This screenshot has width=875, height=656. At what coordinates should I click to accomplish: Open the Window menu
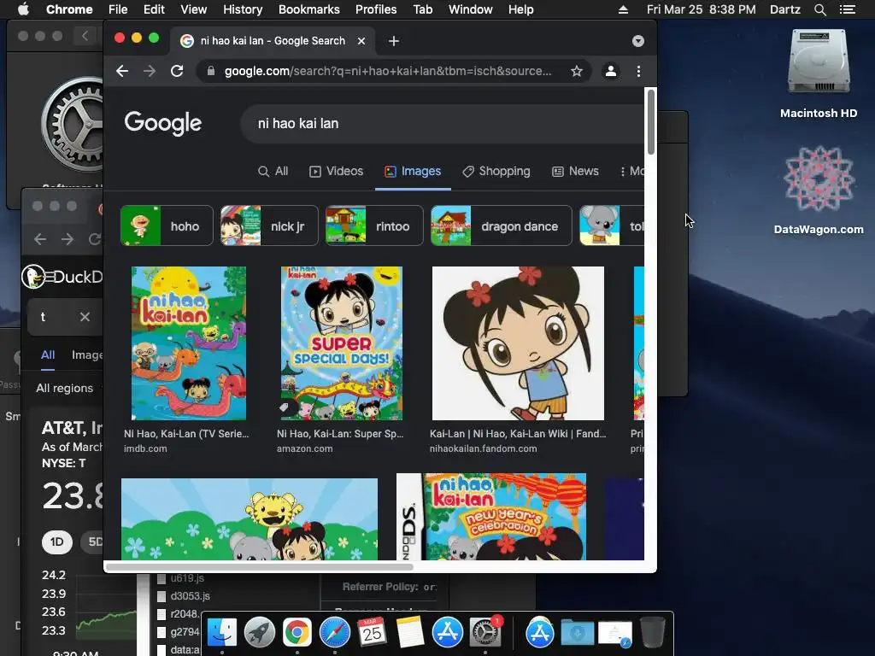point(471,9)
